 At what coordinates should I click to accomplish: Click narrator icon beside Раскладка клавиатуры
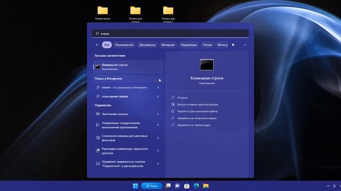[x=98, y=151]
